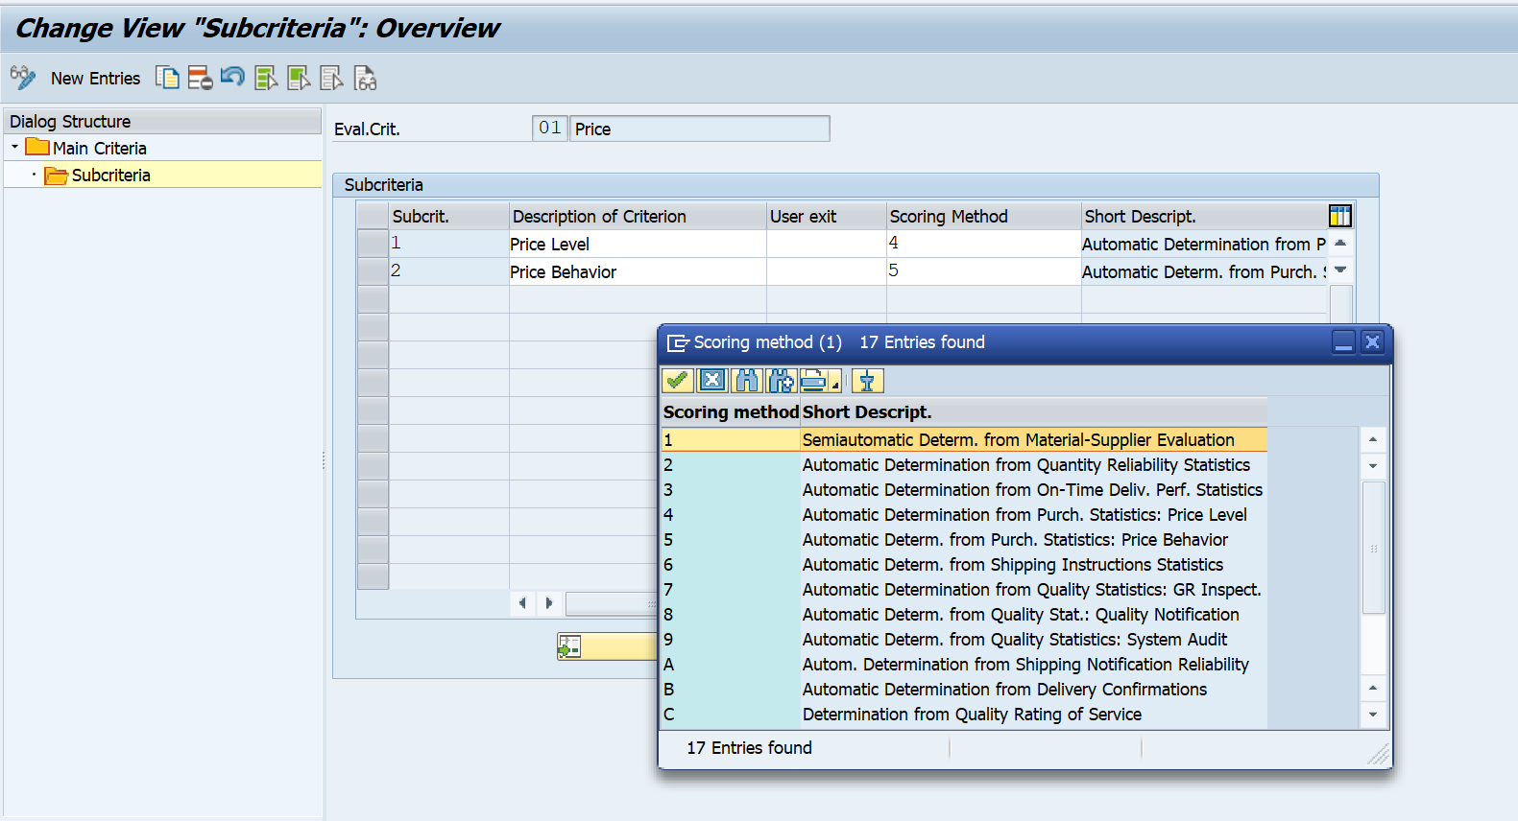Click the Undo Change icon
This screenshot has height=821, width=1518.
pyautogui.click(x=232, y=78)
